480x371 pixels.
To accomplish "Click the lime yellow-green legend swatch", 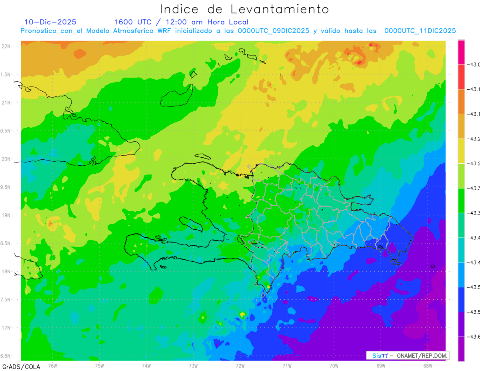I will click(x=461, y=176).
